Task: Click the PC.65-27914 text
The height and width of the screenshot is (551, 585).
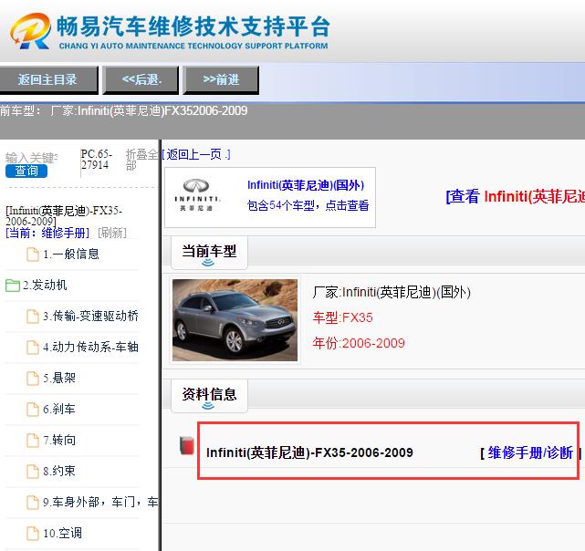Action: click(x=96, y=160)
